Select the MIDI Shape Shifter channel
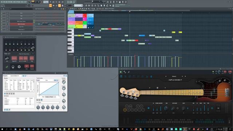 pos(21,21)
